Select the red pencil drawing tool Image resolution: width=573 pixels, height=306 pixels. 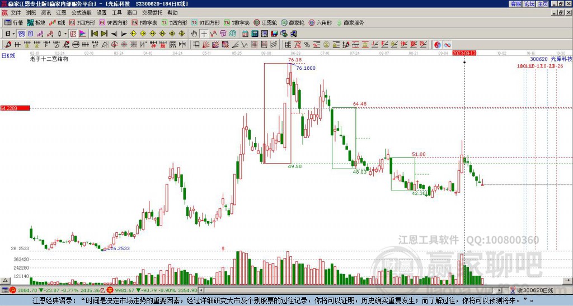tap(8, 45)
